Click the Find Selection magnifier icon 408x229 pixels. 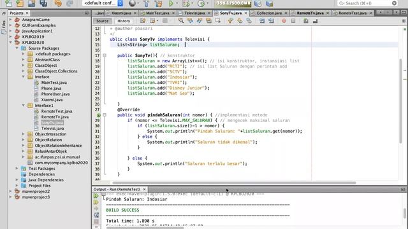point(181,21)
